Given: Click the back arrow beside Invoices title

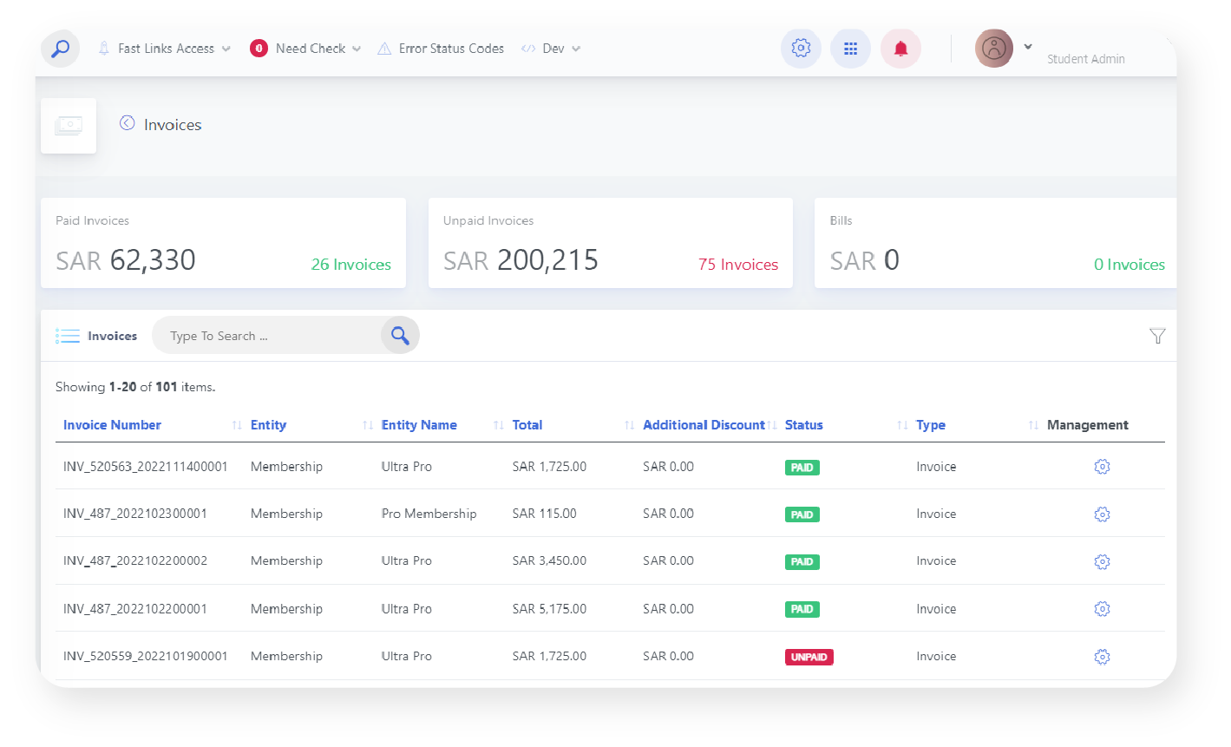Looking at the screenshot, I should pyautogui.click(x=127, y=123).
